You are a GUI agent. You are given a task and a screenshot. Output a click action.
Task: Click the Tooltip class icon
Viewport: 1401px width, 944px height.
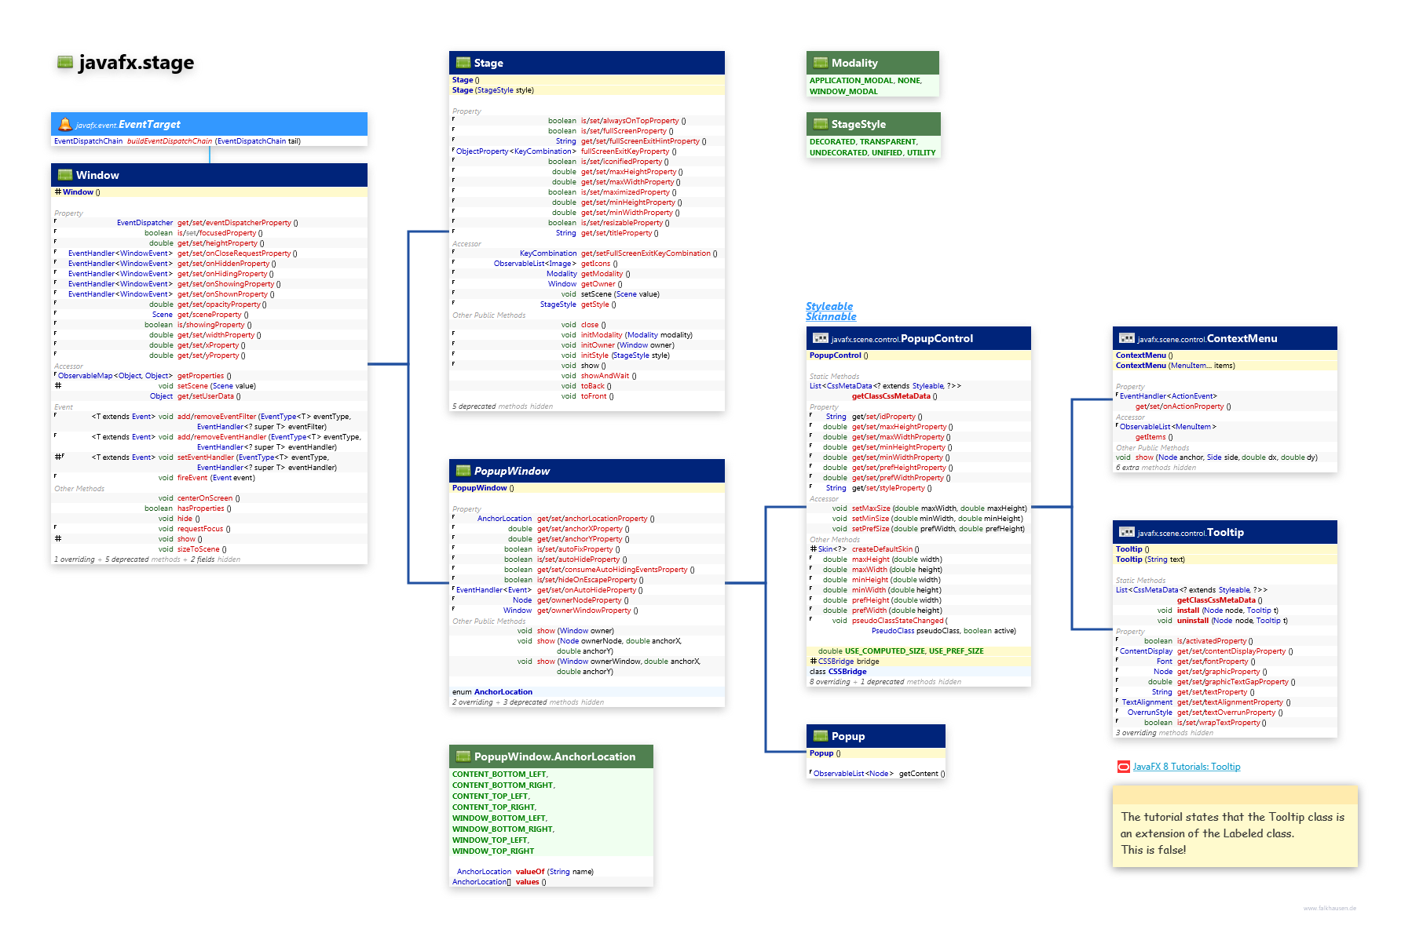1127,532
